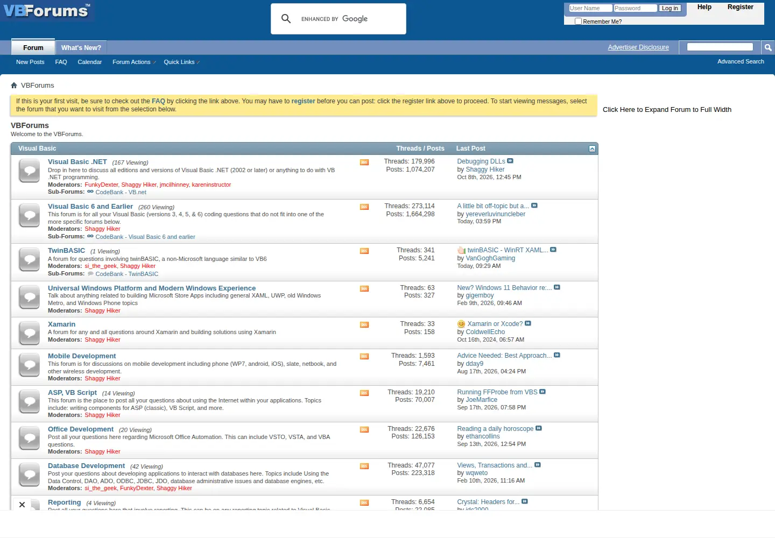
Task: Open RSS feed for Office Development forum
Action: (364, 430)
